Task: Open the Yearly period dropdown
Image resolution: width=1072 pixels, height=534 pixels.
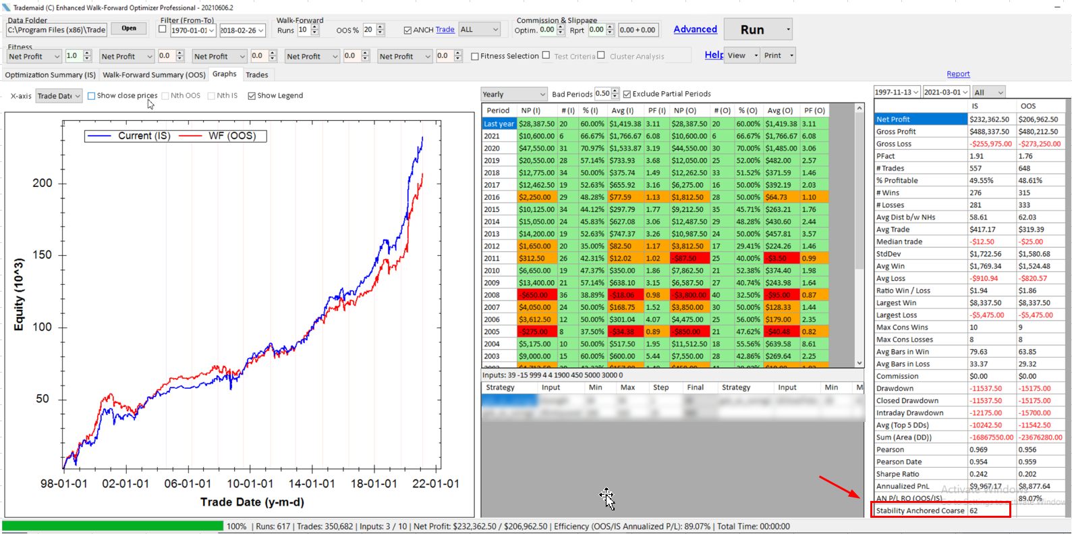Action: pos(513,95)
